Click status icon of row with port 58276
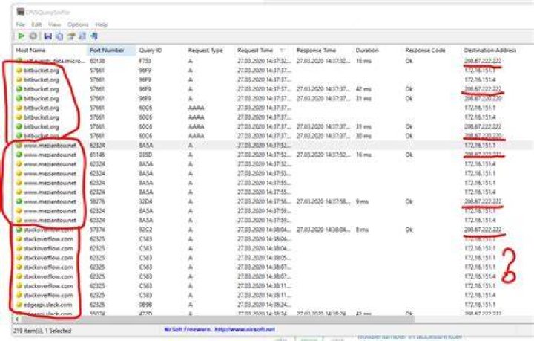This screenshot has height=341, width=534. (19, 201)
